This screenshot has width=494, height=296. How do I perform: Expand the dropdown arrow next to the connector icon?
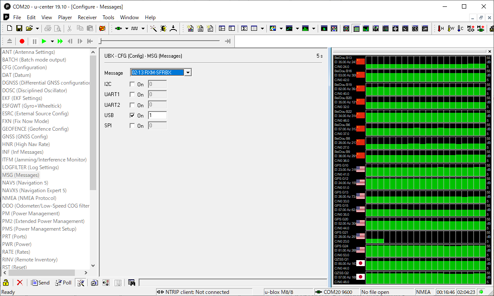click(127, 28)
